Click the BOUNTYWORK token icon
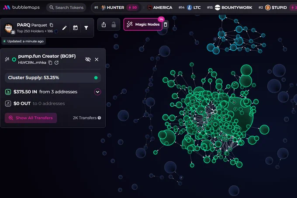 click(x=218, y=7)
